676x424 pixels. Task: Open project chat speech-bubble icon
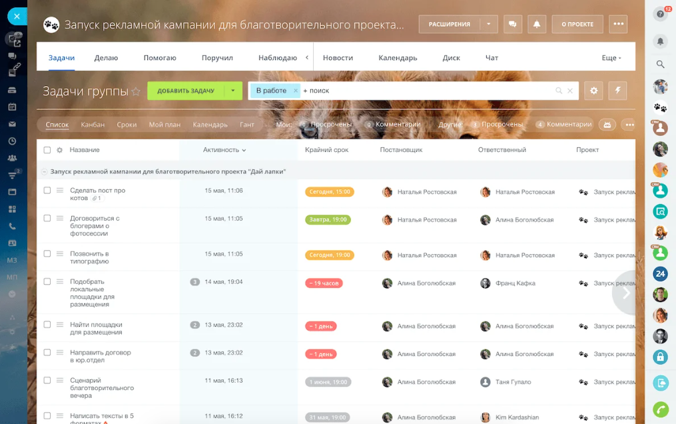point(513,24)
